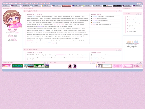Click the green anime-eye button banner
This screenshot has width=145, height=109.
[39, 66]
